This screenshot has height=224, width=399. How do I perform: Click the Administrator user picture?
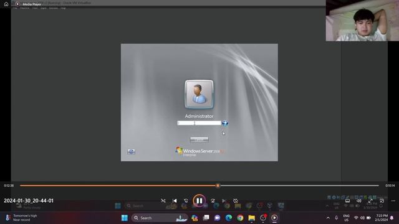(x=199, y=94)
